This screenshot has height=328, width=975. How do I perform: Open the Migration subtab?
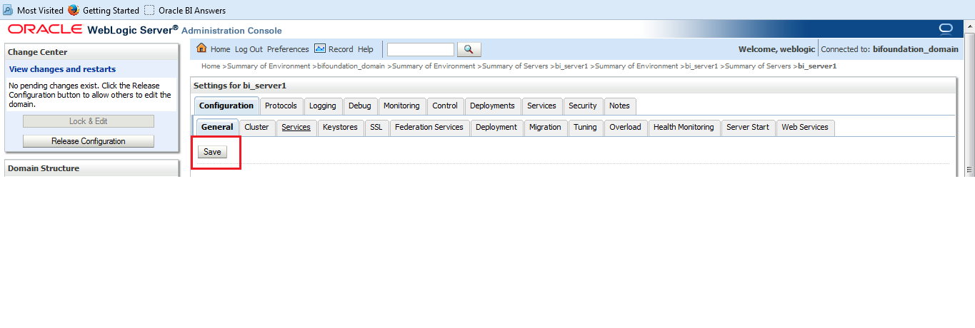pyautogui.click(x=545, y=127)
